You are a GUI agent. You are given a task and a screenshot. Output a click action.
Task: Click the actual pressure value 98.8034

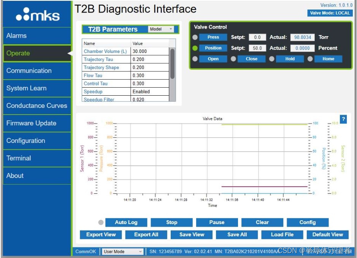302,37
